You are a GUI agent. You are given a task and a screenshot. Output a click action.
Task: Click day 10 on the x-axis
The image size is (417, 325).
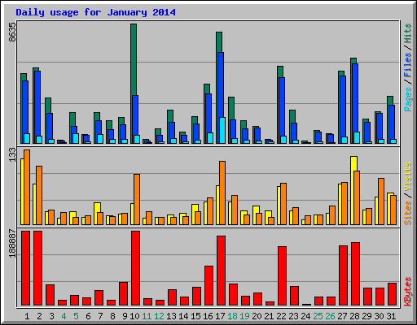click(x=134, y=316)
